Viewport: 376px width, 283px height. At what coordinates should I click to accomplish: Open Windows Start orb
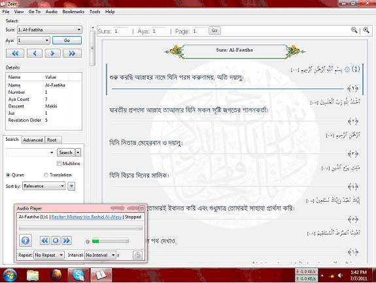[x=9, y=275]
